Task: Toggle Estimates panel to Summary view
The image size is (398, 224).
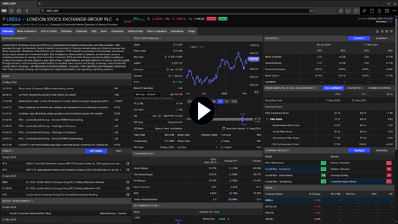Action: click(x=381, y=38)
